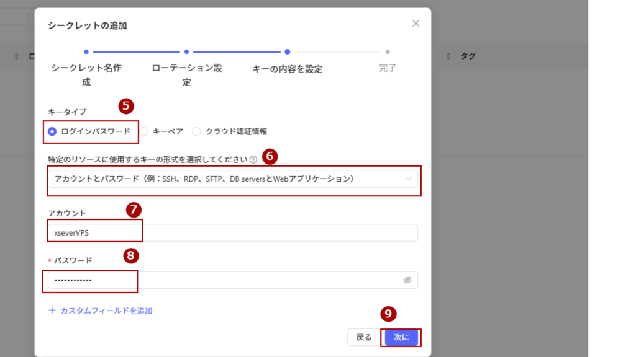
Task: Click the first step dot of the wizard
Action: pyautogui.click(x=86, y=52)
